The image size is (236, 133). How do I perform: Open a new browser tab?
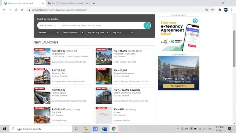94,3
